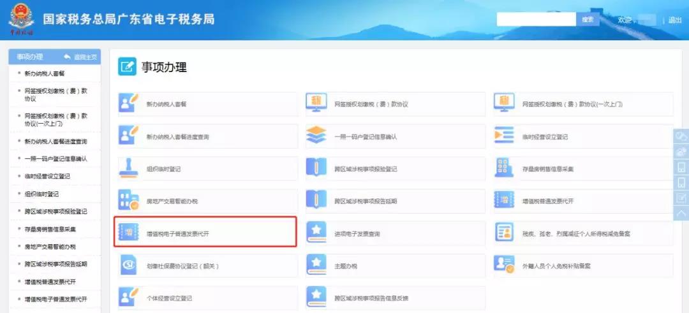689x313 pixels.
Task: Click the 退出 logout link
Action: [675, 20]
